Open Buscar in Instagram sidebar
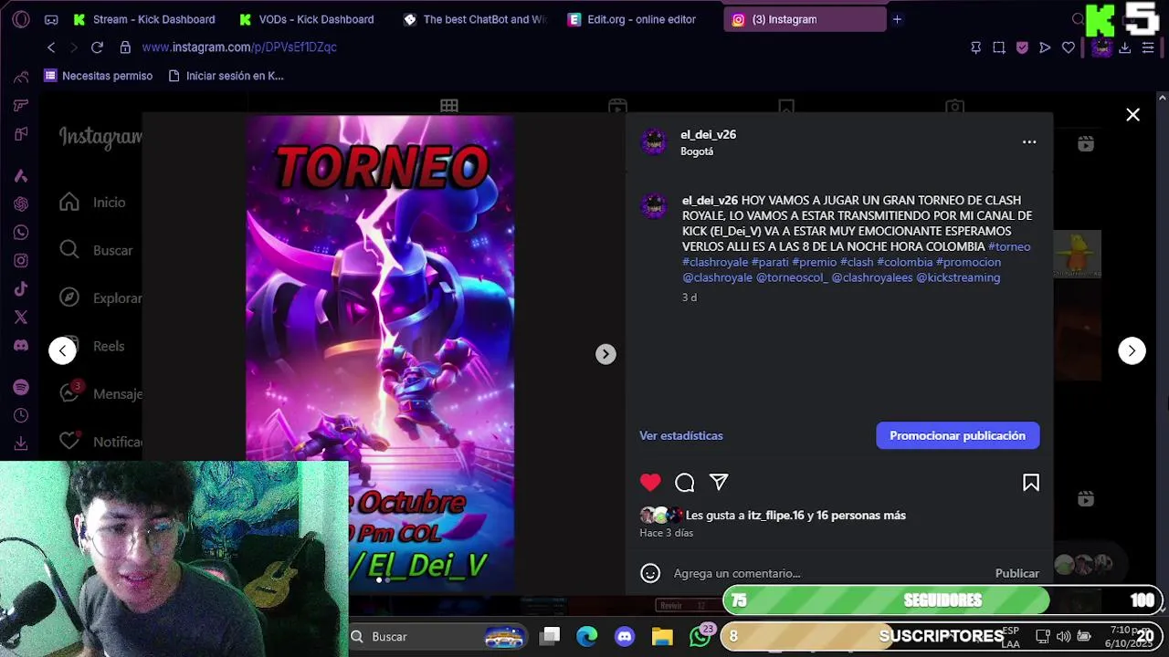 coord(96,250)
